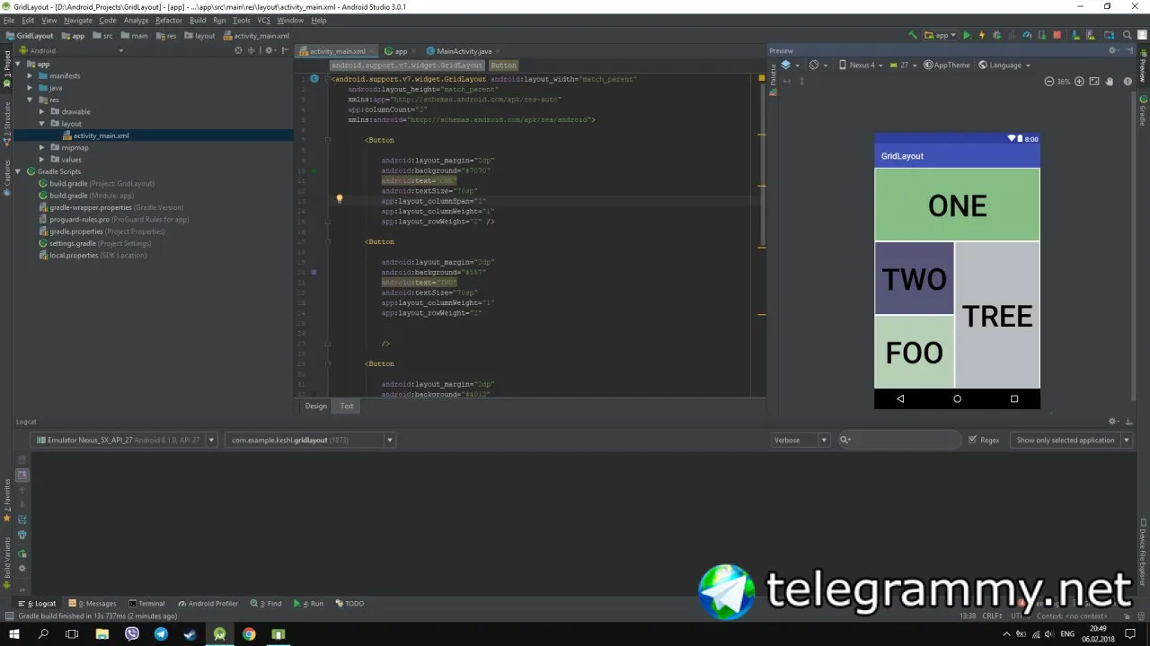Open the Show only selected application dropdown
This screenshot has height=646, width=1150.
tap(1069, 440)
